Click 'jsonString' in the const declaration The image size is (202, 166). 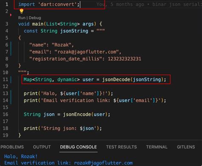(74, 31)
